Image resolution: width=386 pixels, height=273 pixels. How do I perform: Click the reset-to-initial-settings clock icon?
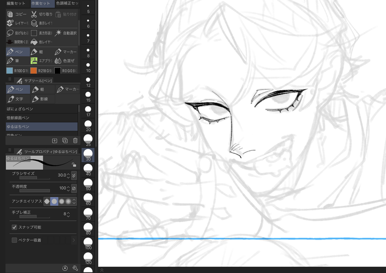[65, 268]
